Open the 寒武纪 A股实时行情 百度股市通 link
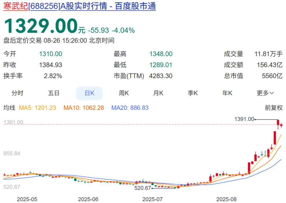 pyautogui.click(x=79, y=6)
